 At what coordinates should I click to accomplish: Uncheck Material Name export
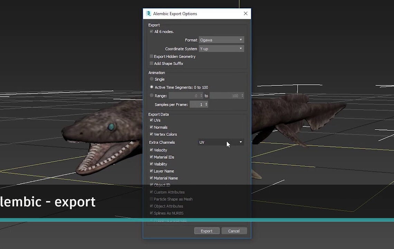(x=151, y=178)
